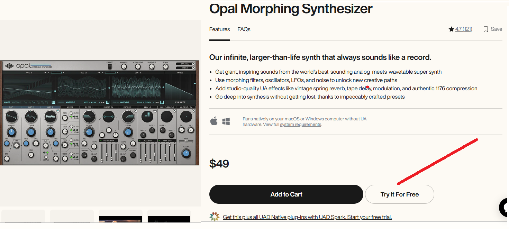Click the keyboard icon below the OSC 2 display
Viewport: 509px width, 229px height.
tap(108, 102)
